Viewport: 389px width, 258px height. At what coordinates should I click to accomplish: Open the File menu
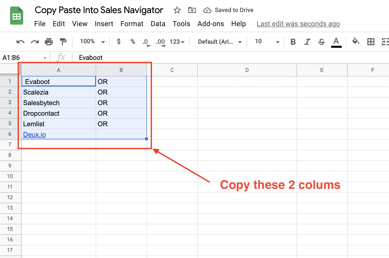tap(40, 24)
